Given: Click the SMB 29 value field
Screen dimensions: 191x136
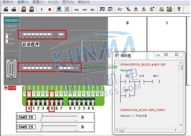Looking at the screenshot, I should [x=87, y=127].
